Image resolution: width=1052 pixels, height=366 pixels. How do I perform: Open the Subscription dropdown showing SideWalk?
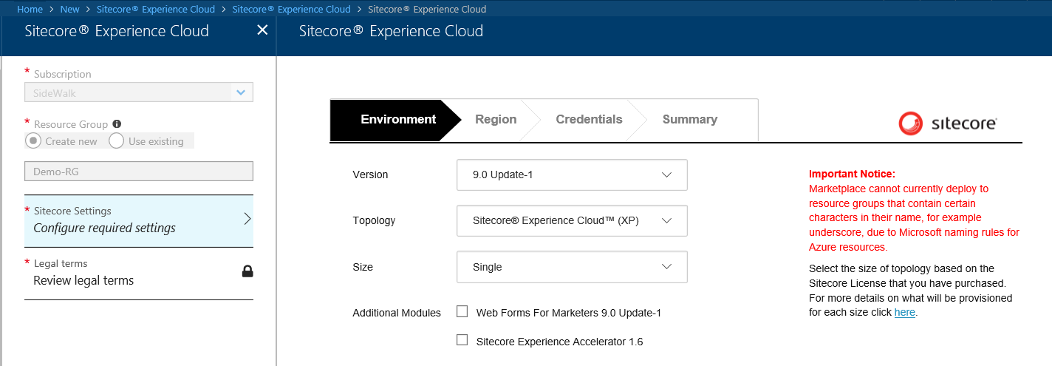click(x=139, y=92)
